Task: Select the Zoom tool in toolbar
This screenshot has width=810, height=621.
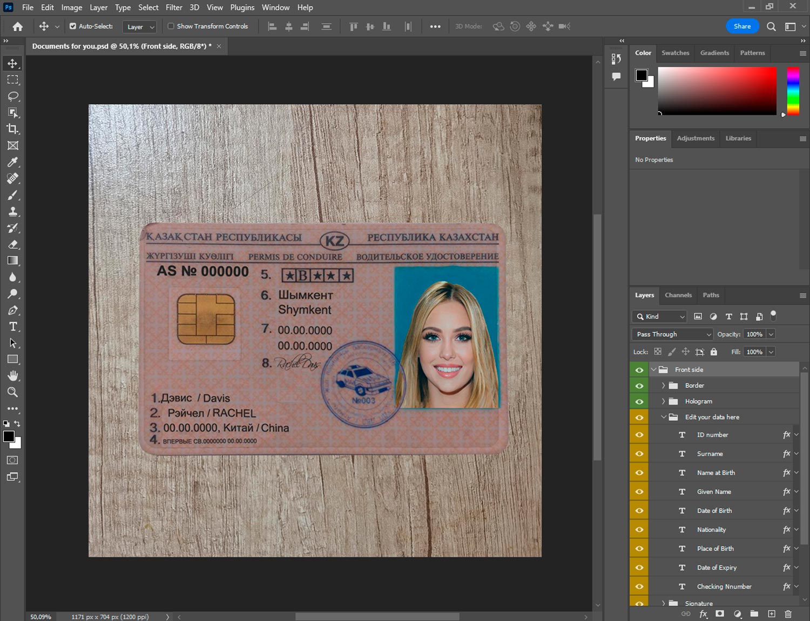Action: (x=13, y=392)
